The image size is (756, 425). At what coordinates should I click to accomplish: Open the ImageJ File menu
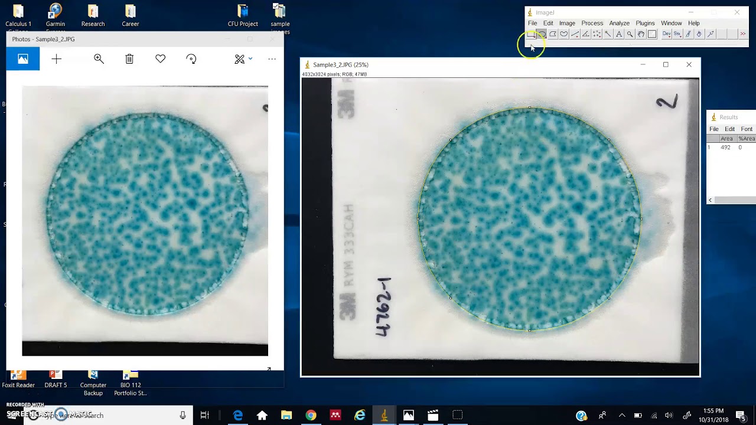532,23
